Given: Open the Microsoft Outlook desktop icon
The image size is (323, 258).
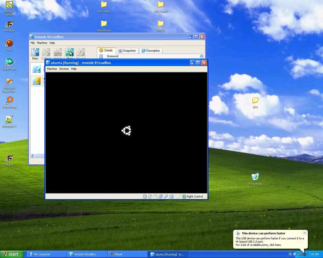Looking at the screenshot, I should click(x=9, y=9).
